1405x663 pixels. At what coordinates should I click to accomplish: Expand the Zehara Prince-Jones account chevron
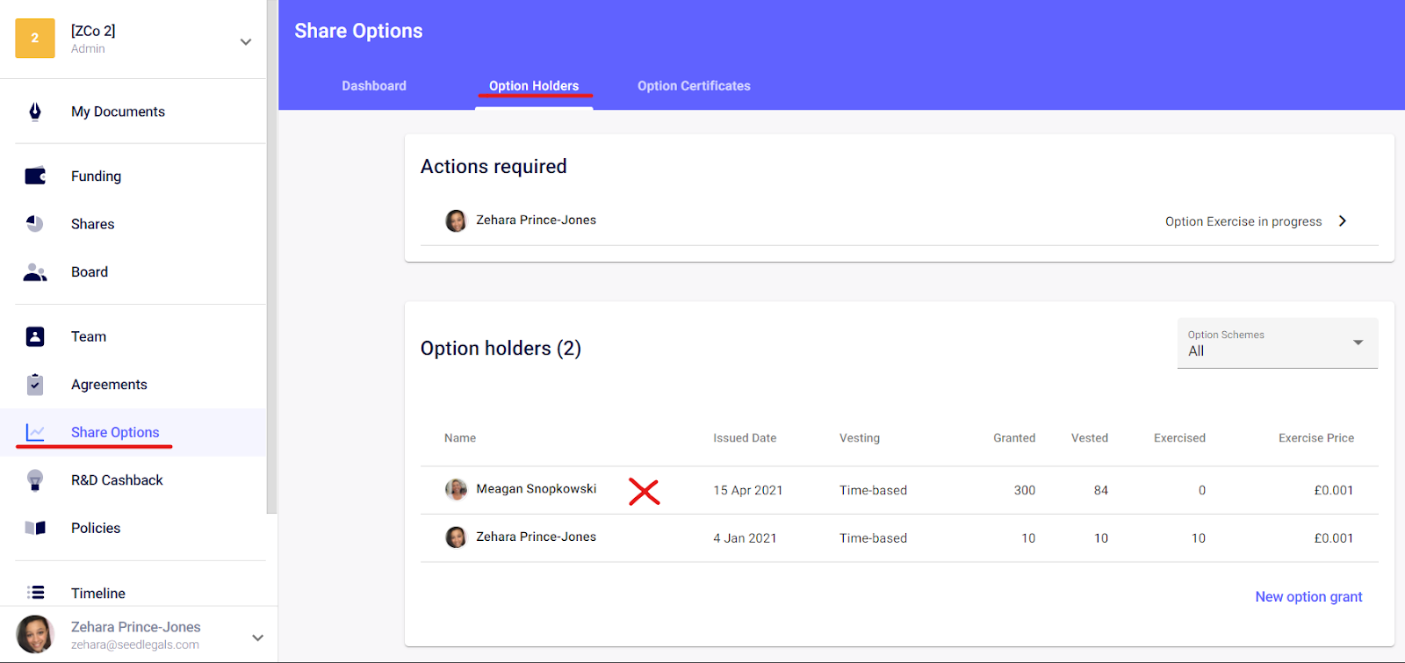point(257,638)
